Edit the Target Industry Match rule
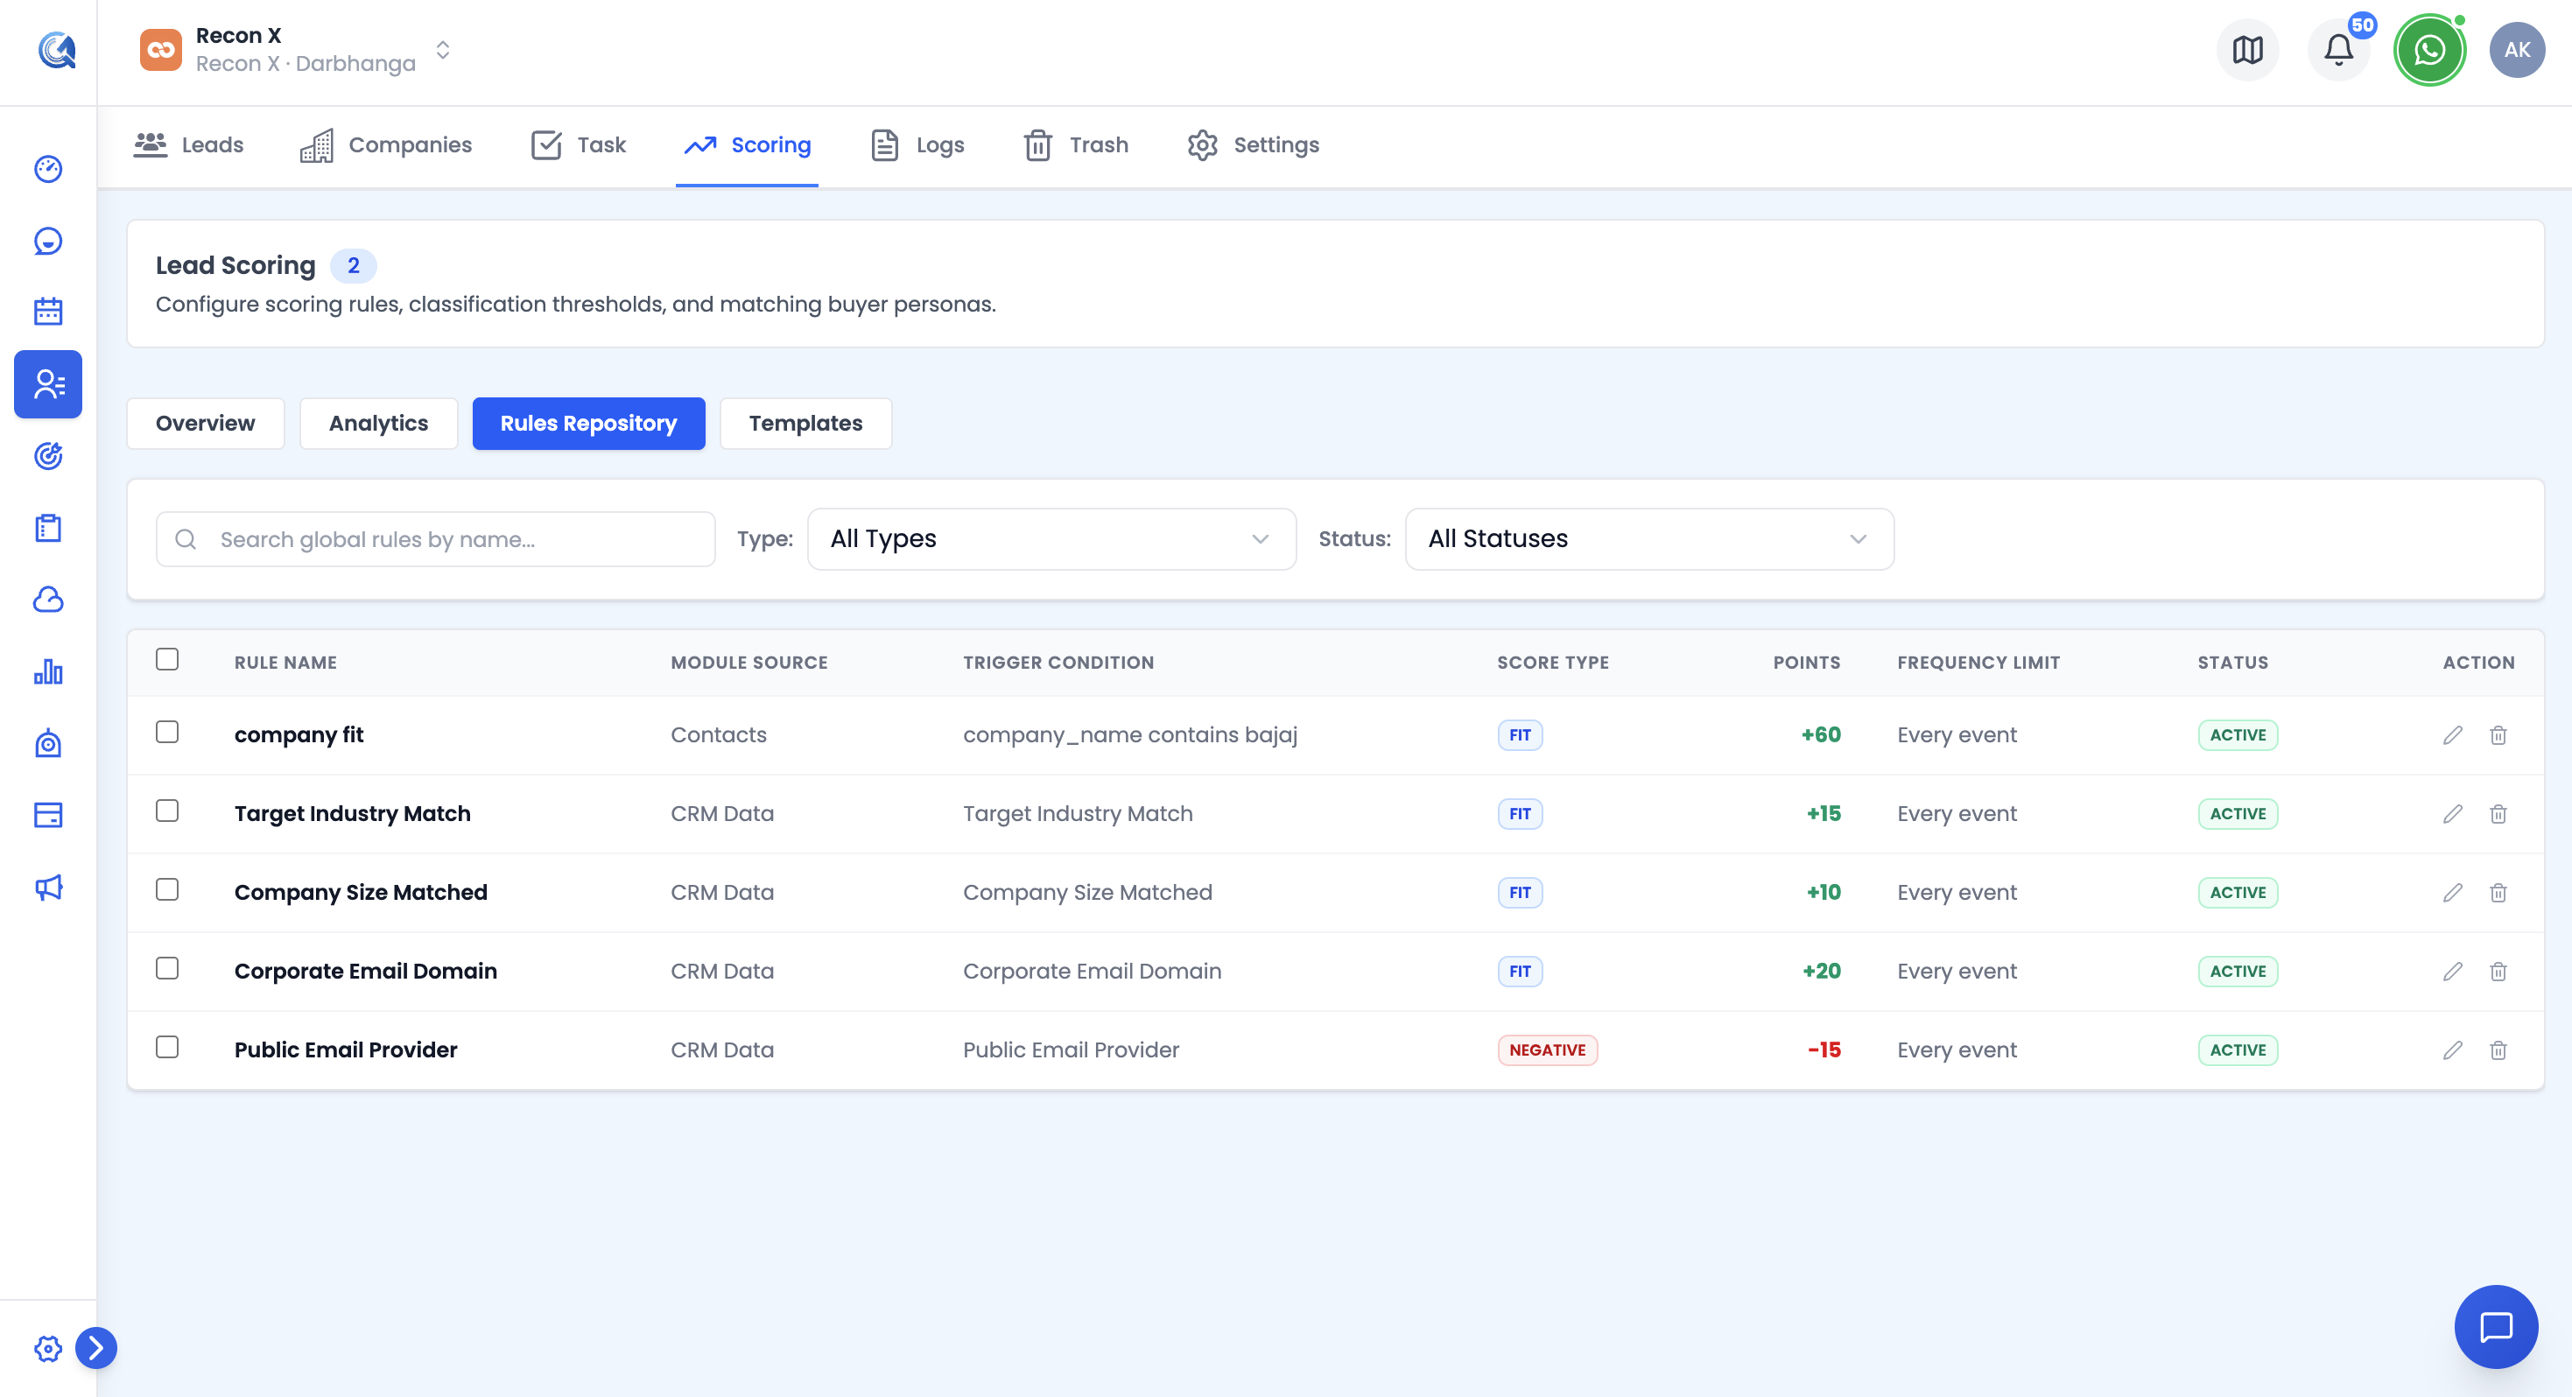The height and width of the screenshot is (1397, 2572). tap(2452, 814)
